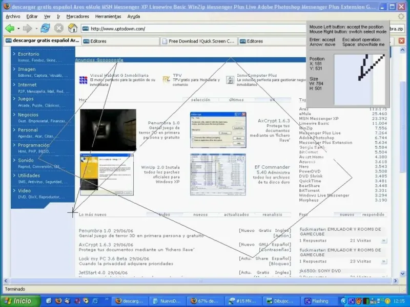Switch to the NuevoD... taskbar window
This screenshot has height=307, width=410.
(x=168, y=301)
